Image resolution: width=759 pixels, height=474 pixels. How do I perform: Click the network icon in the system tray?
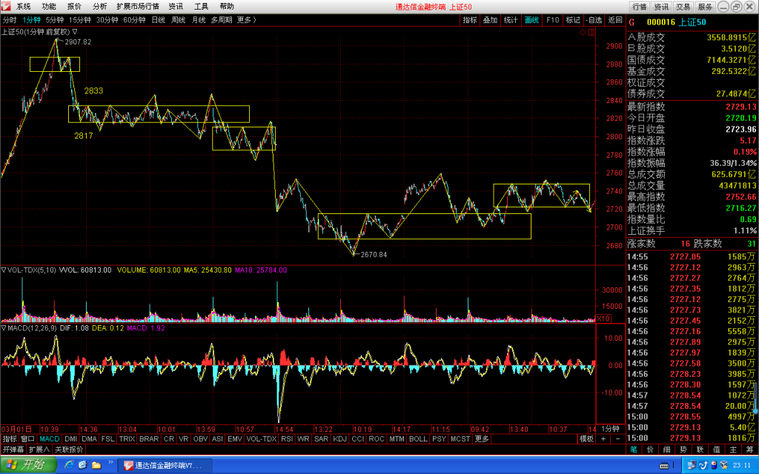[692, 465]
